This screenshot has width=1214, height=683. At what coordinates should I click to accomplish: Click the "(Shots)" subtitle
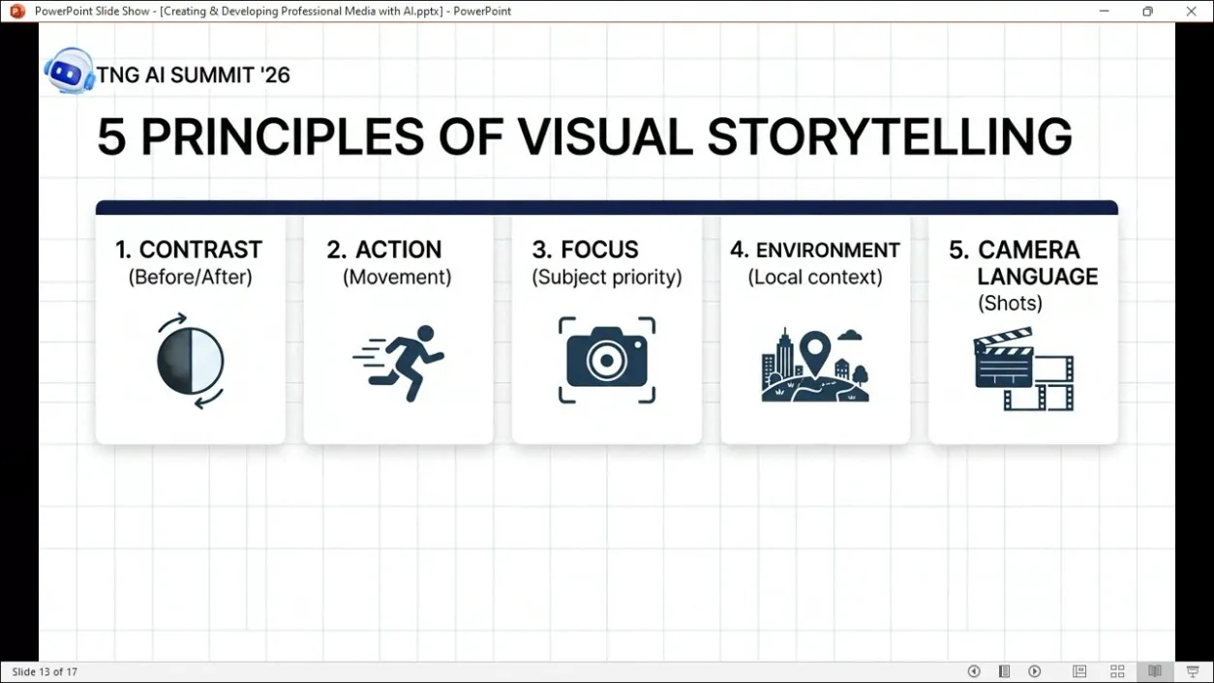pos(1010,304)
